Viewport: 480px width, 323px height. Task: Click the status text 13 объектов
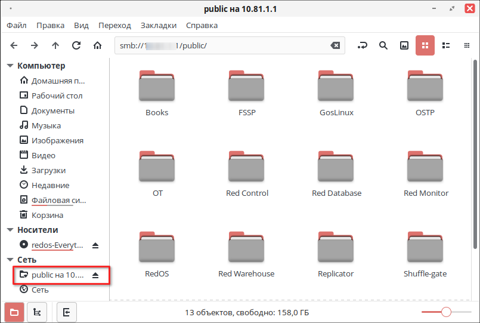(x=247, y=312)
